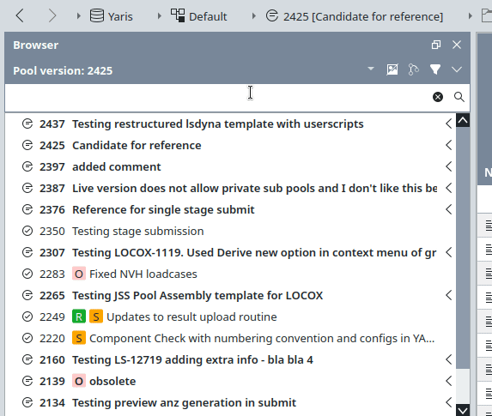This screenshot has height=416, width=492.
Task: Open the Yaris breadcrumb item
Action: [111, 16]
